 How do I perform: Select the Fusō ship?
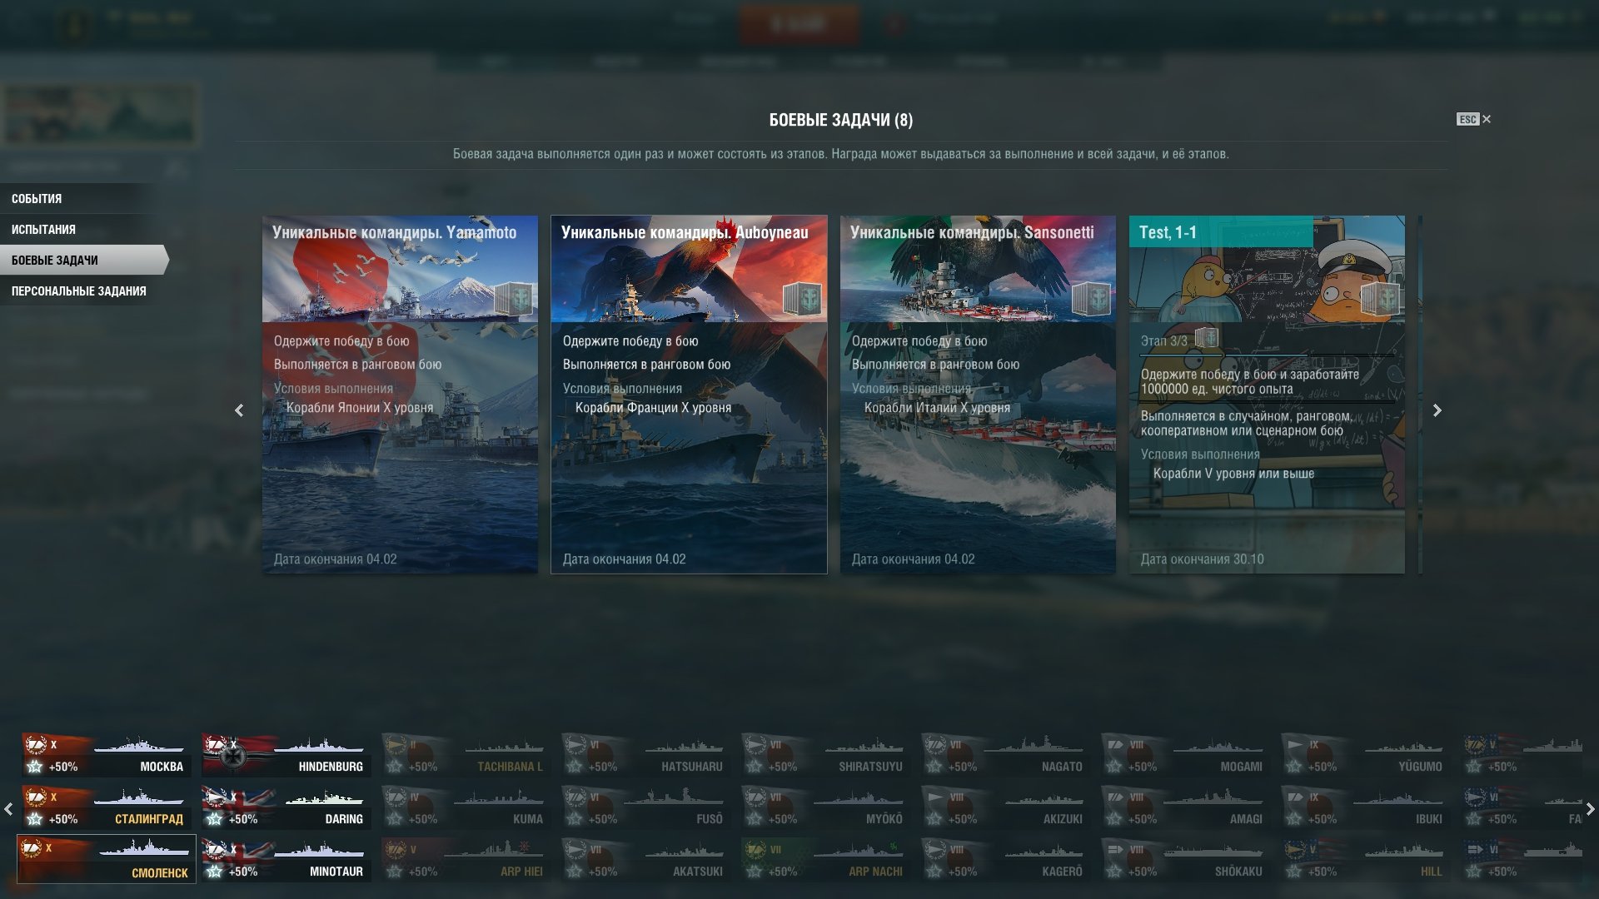pos(646,807)
